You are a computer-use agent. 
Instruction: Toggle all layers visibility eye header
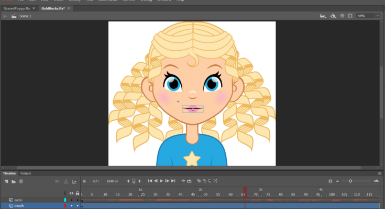(71, 193)
